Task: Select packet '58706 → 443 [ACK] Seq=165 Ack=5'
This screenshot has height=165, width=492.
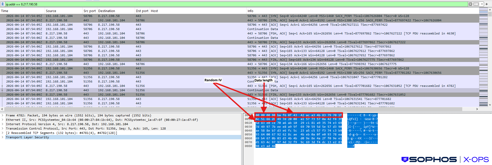Action: [x=239, y=47]
